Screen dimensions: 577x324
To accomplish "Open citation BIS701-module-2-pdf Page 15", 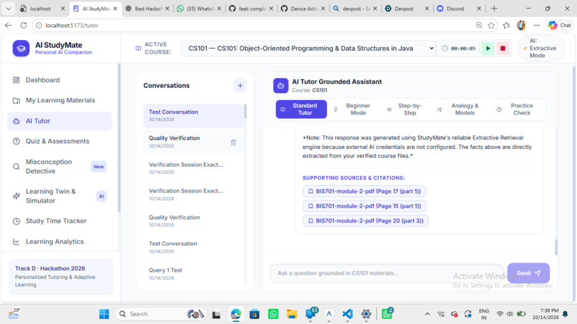I will [x=364, y=206].
